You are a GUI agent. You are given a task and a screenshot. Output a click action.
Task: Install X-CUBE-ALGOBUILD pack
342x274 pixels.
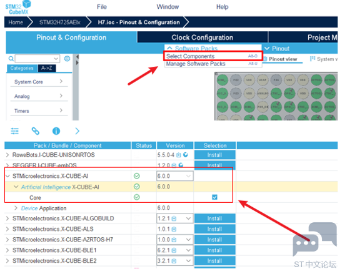(215, 218)
